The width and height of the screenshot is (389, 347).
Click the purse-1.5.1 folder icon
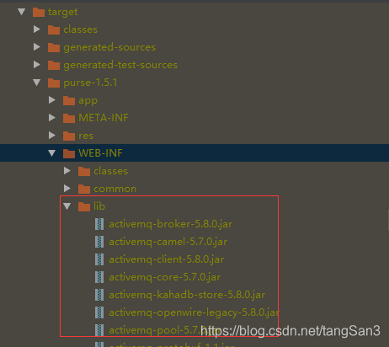point(54,83)
